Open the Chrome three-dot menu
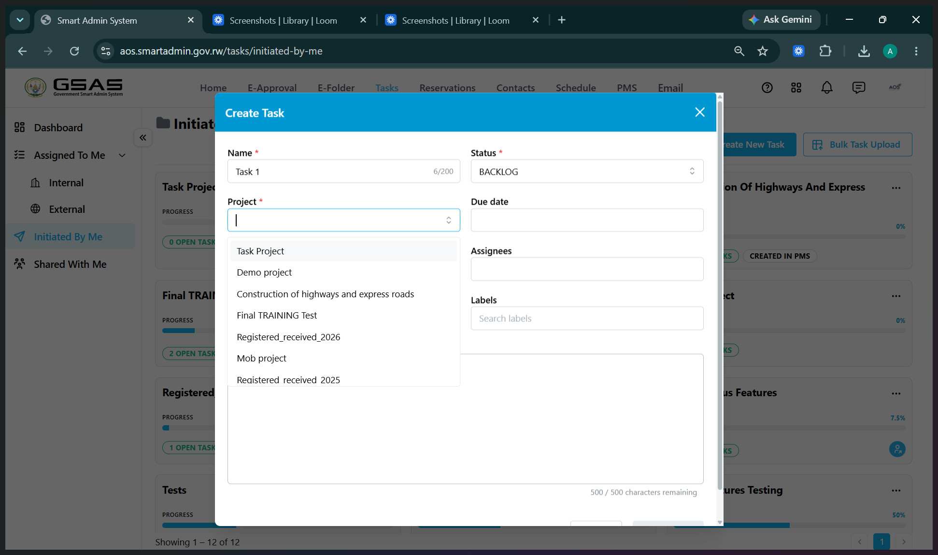 (x=916, y=51)
